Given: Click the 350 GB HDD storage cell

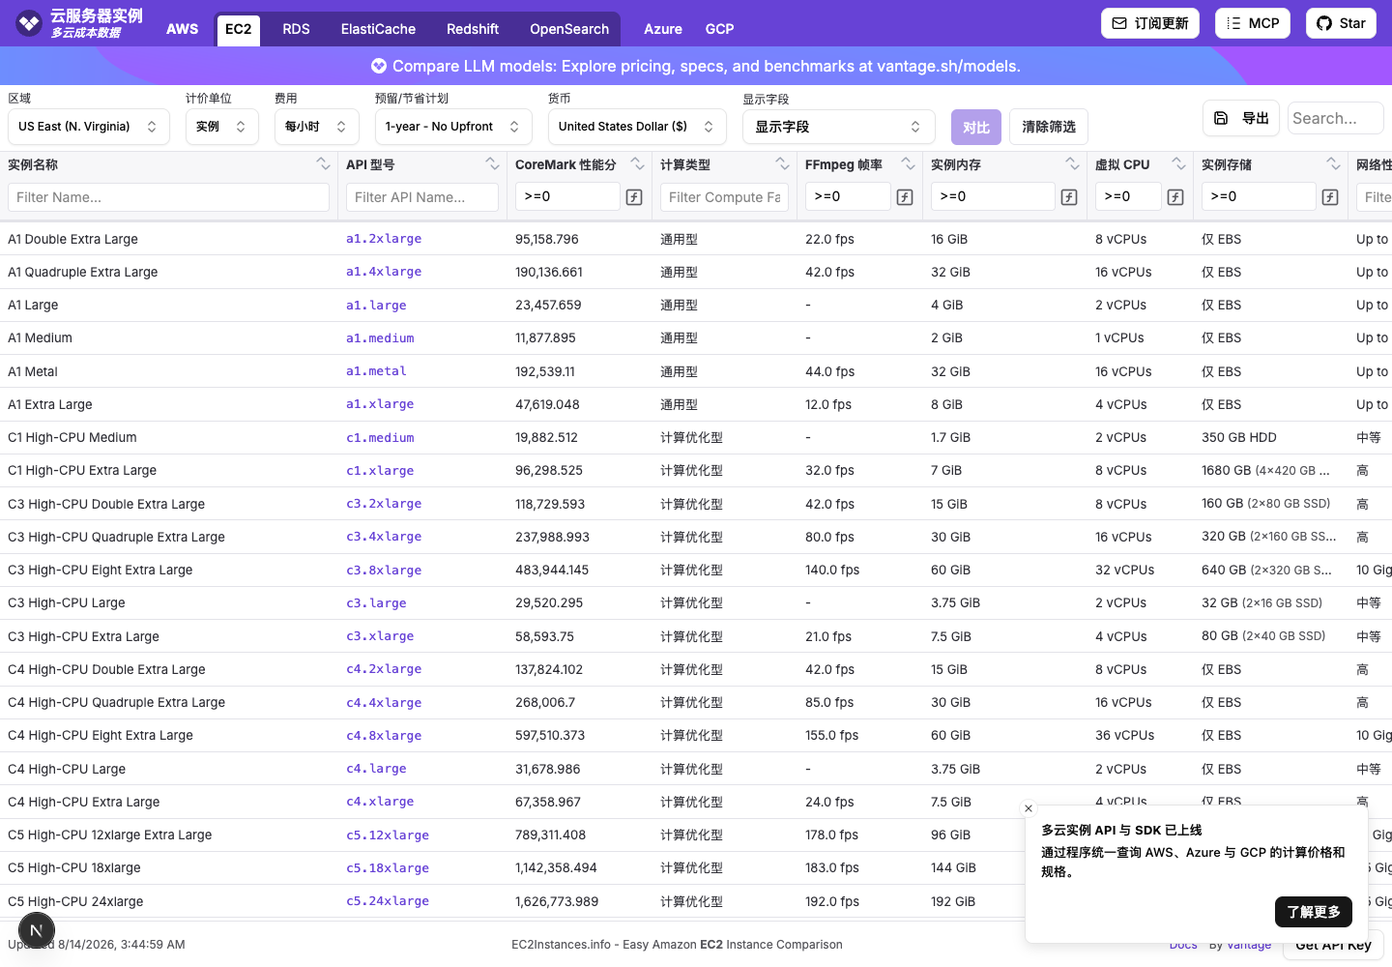Looking at the screenshot, I should coord(1239,438).
